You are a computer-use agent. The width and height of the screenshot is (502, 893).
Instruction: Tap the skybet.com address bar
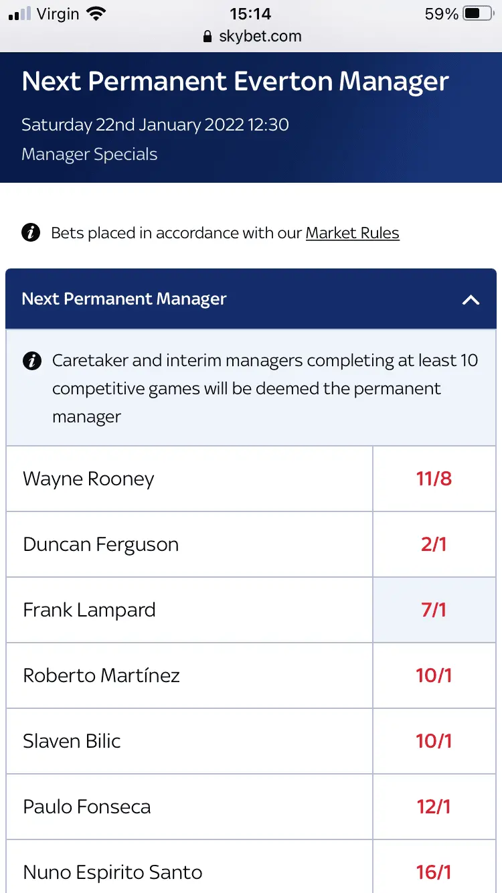click(x=260, y=36)
